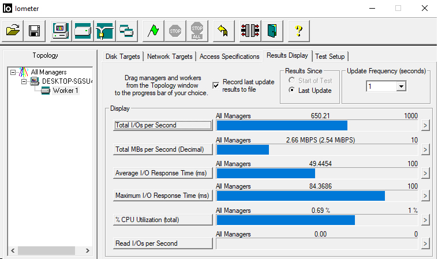Switch to Access Specifications tab
The height and width of the screenshot is (259, 438).
229,57
